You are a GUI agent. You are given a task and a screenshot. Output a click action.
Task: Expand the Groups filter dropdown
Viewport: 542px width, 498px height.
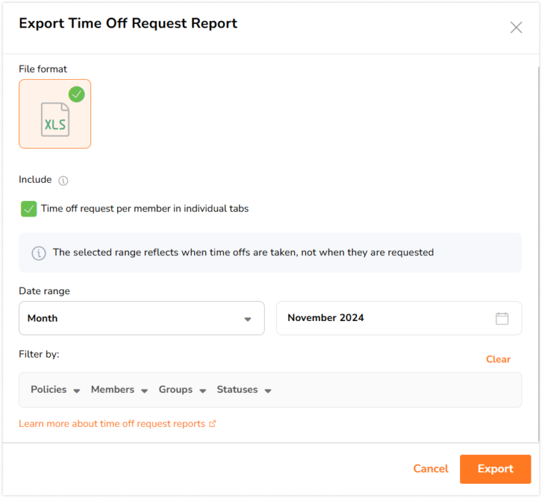182,390
